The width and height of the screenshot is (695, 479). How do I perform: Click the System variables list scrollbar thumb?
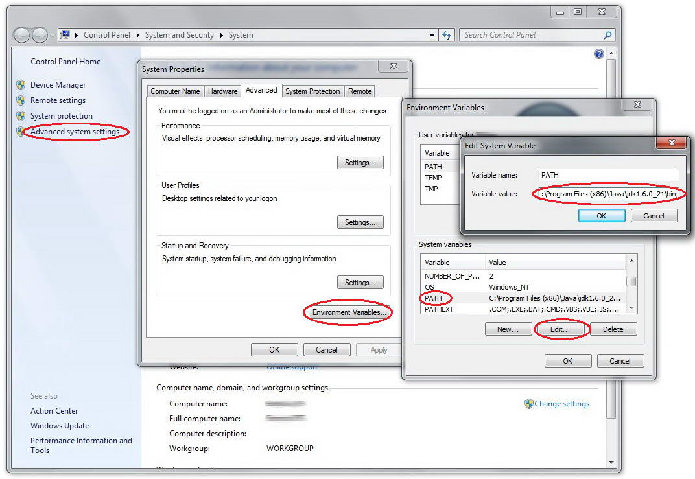(631, 281)
